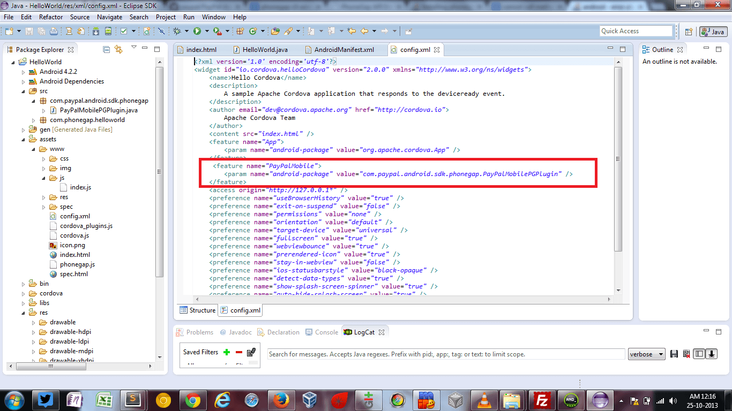The height and width of the screenshot is (411, 732).
Task: Expand the Android 4.2.2 node
Action: [23, 72]
